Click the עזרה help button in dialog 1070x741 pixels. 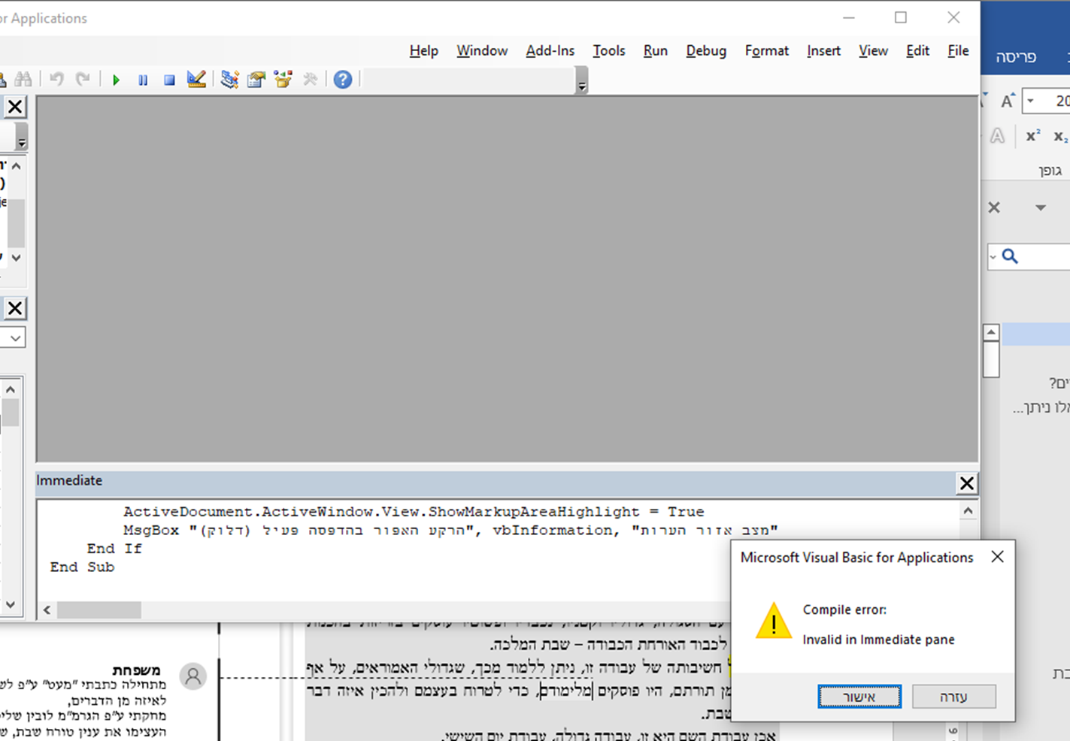pos(953,697)
